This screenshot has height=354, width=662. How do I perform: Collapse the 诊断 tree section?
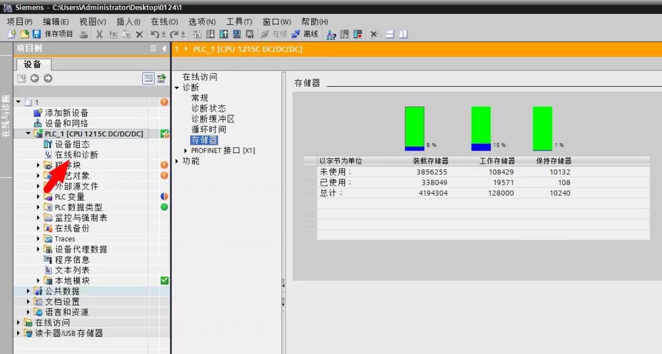click(x=177, y=87)
